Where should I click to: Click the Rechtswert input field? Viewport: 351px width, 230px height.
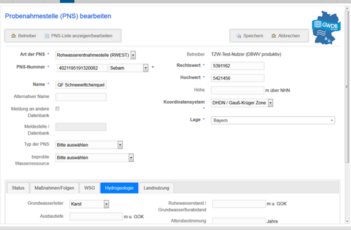pyautogui.click(x=237, y=66)
